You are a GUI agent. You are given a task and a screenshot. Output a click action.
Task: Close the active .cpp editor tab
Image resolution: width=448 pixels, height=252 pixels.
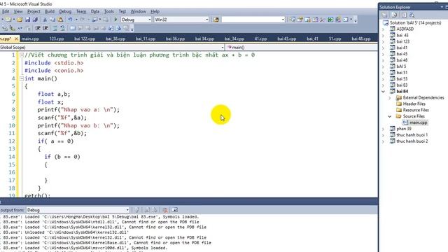(x=16, y=38)
